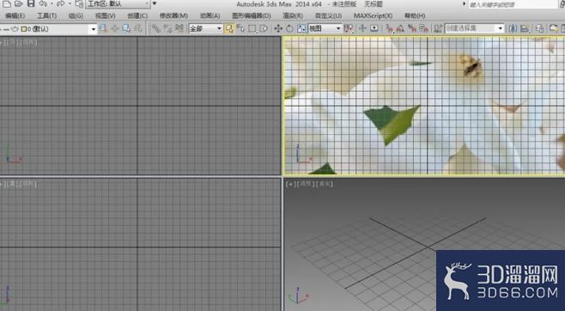Open the 渲染(R) menu

pyautogui.click(x=293, y=15)
